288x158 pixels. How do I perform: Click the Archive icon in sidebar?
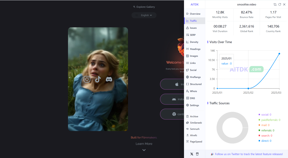pos(187,117)
